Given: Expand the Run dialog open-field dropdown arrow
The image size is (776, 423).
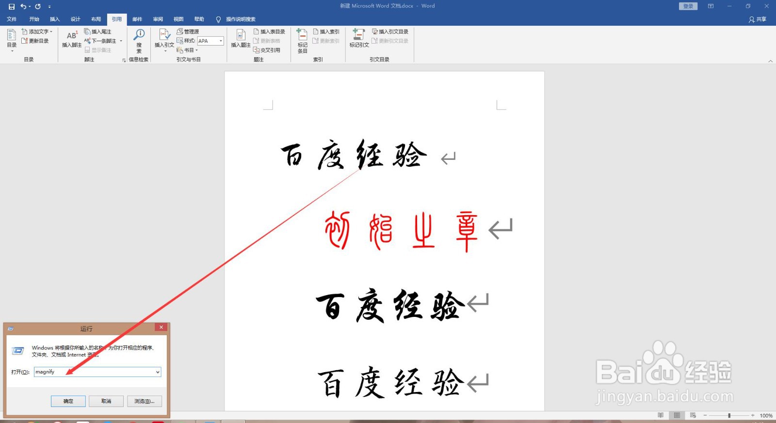Looking at the screenshot, I should pos(158,372).
